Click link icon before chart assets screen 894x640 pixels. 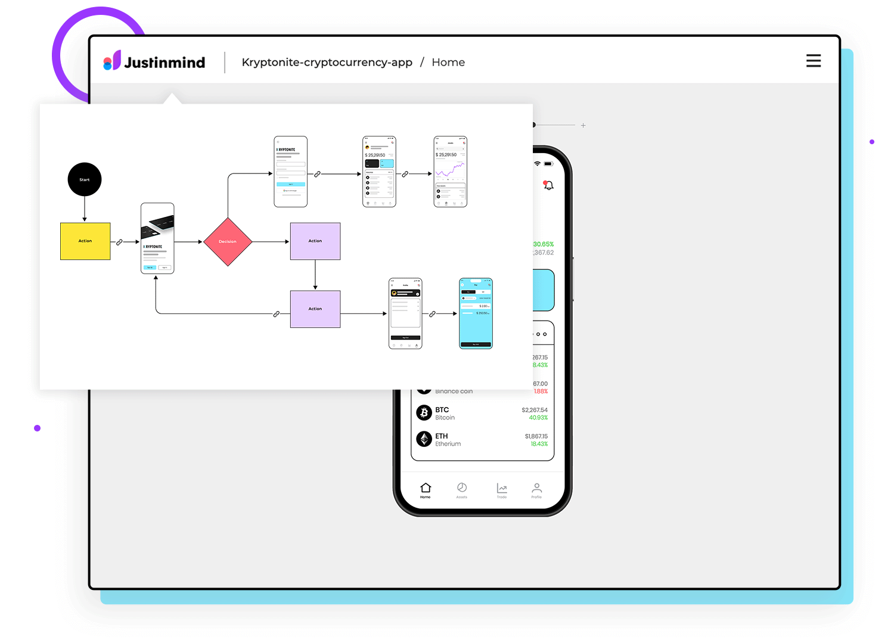tap(405, 174)
